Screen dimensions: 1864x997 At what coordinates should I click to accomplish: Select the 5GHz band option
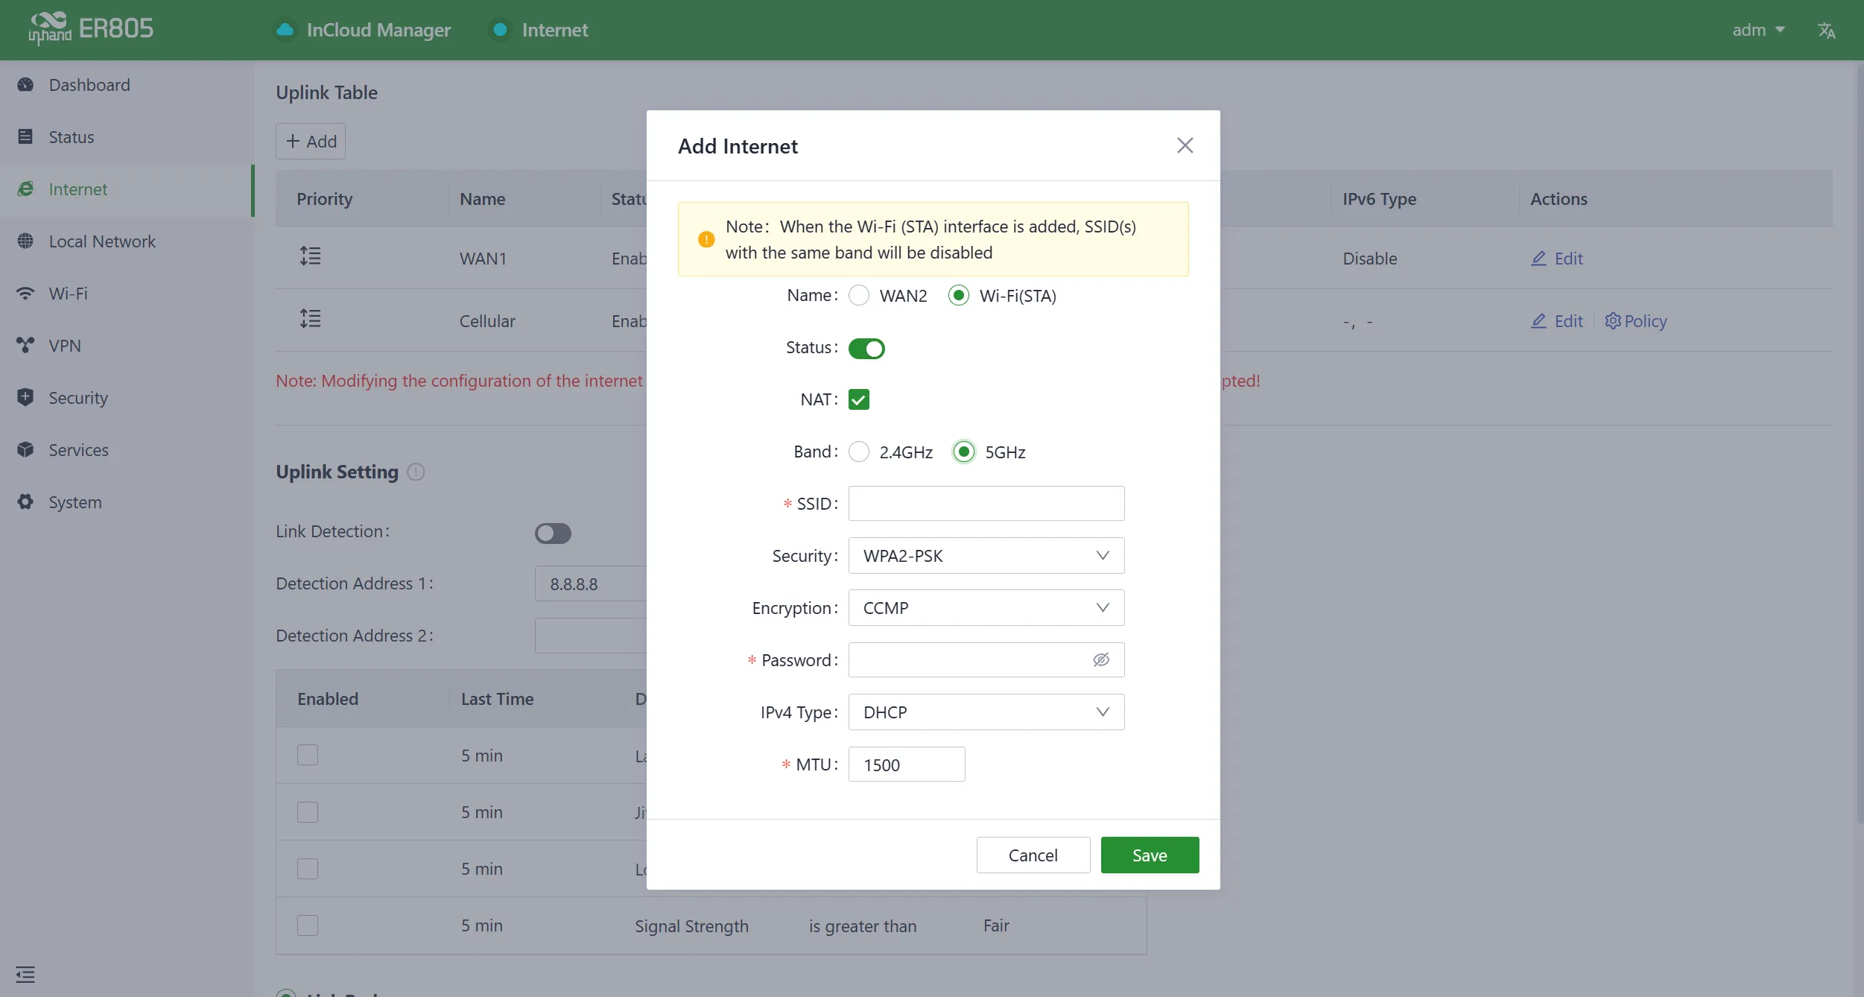click(964, 452)
